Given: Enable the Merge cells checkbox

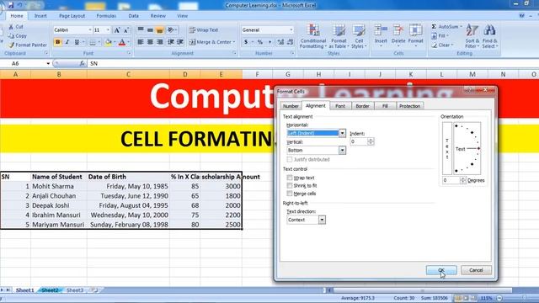Looking at the screenshot, I should tap(290, 194).
